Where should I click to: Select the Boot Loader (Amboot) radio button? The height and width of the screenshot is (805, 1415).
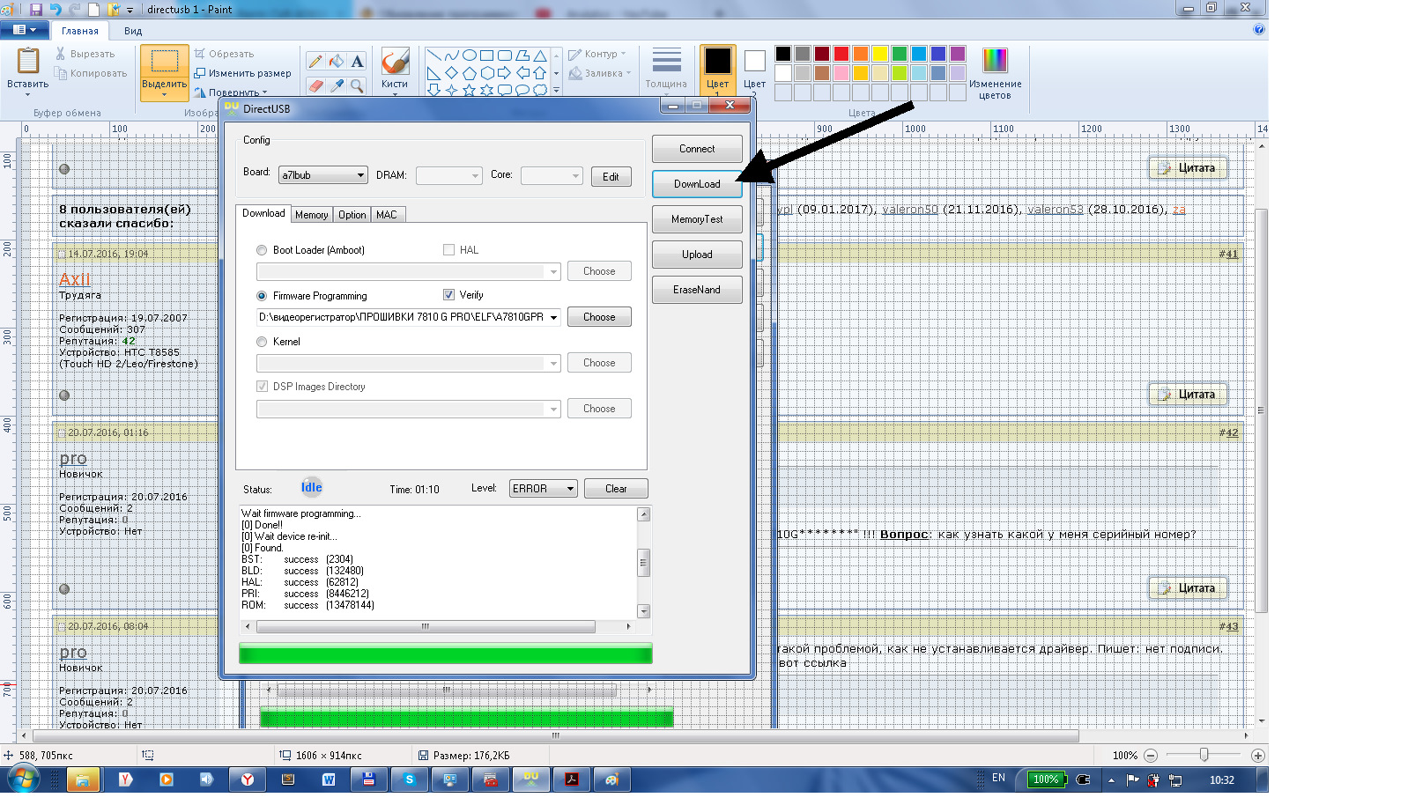pos(262,250)
